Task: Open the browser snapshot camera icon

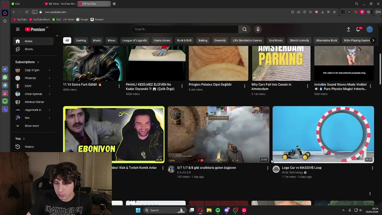Action: (x=298, y=12)
